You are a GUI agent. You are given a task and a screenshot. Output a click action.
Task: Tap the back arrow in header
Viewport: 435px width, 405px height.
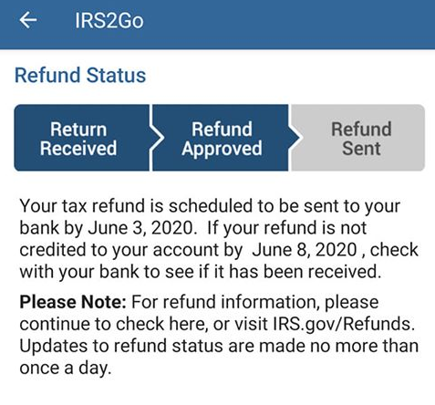(28, 20)
